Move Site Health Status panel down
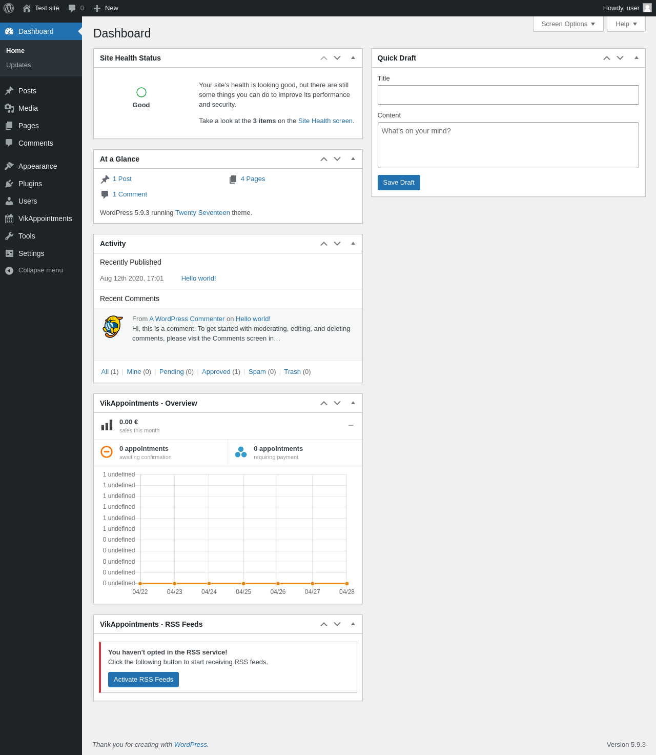 337,58
